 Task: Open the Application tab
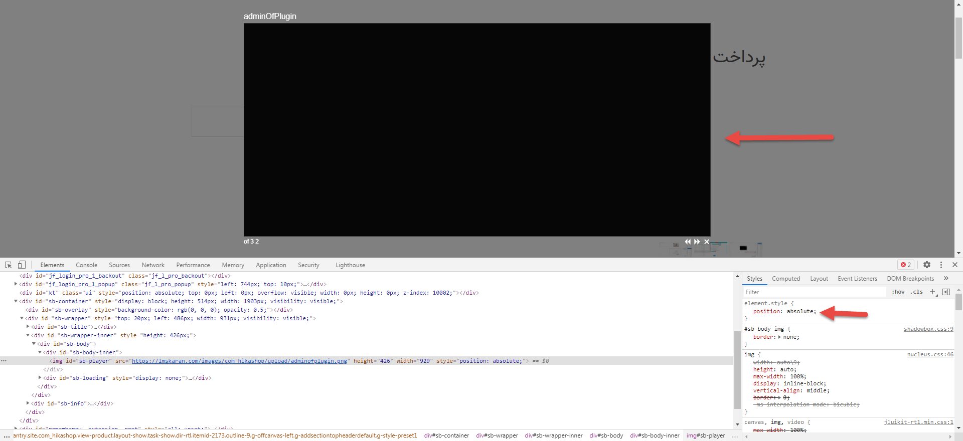(x=271, y=265)
